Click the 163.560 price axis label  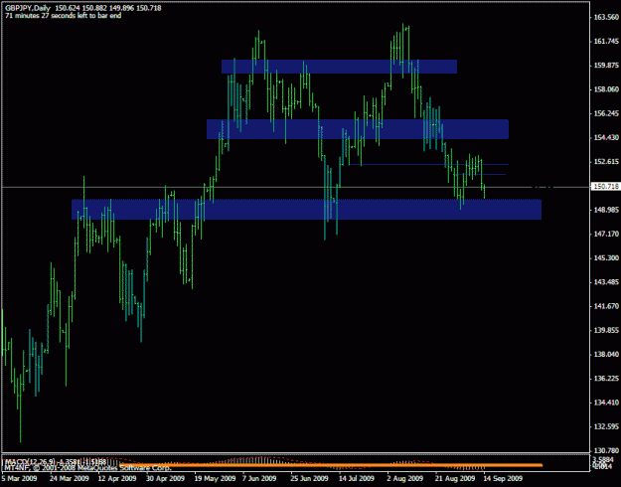coord(606,17)
